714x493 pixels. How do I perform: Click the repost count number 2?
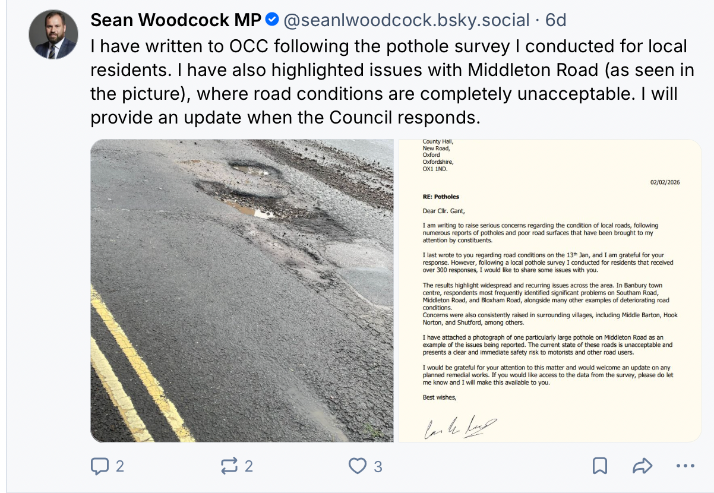tap(248, 466)
